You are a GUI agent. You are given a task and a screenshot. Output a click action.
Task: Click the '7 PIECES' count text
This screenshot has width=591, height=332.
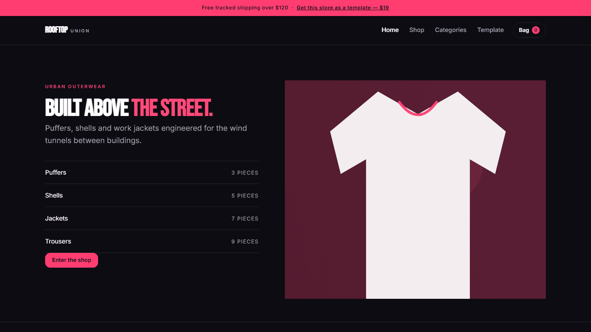(245, 219)
